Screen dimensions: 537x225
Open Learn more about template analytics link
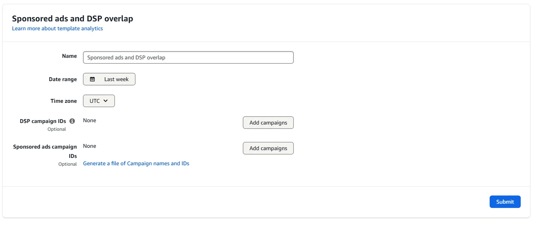(57, 28)
